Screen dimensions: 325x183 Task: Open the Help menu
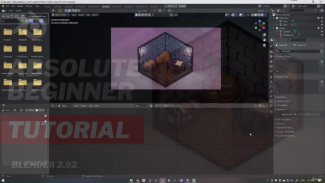pyautogui.click(x=37, y=6)
